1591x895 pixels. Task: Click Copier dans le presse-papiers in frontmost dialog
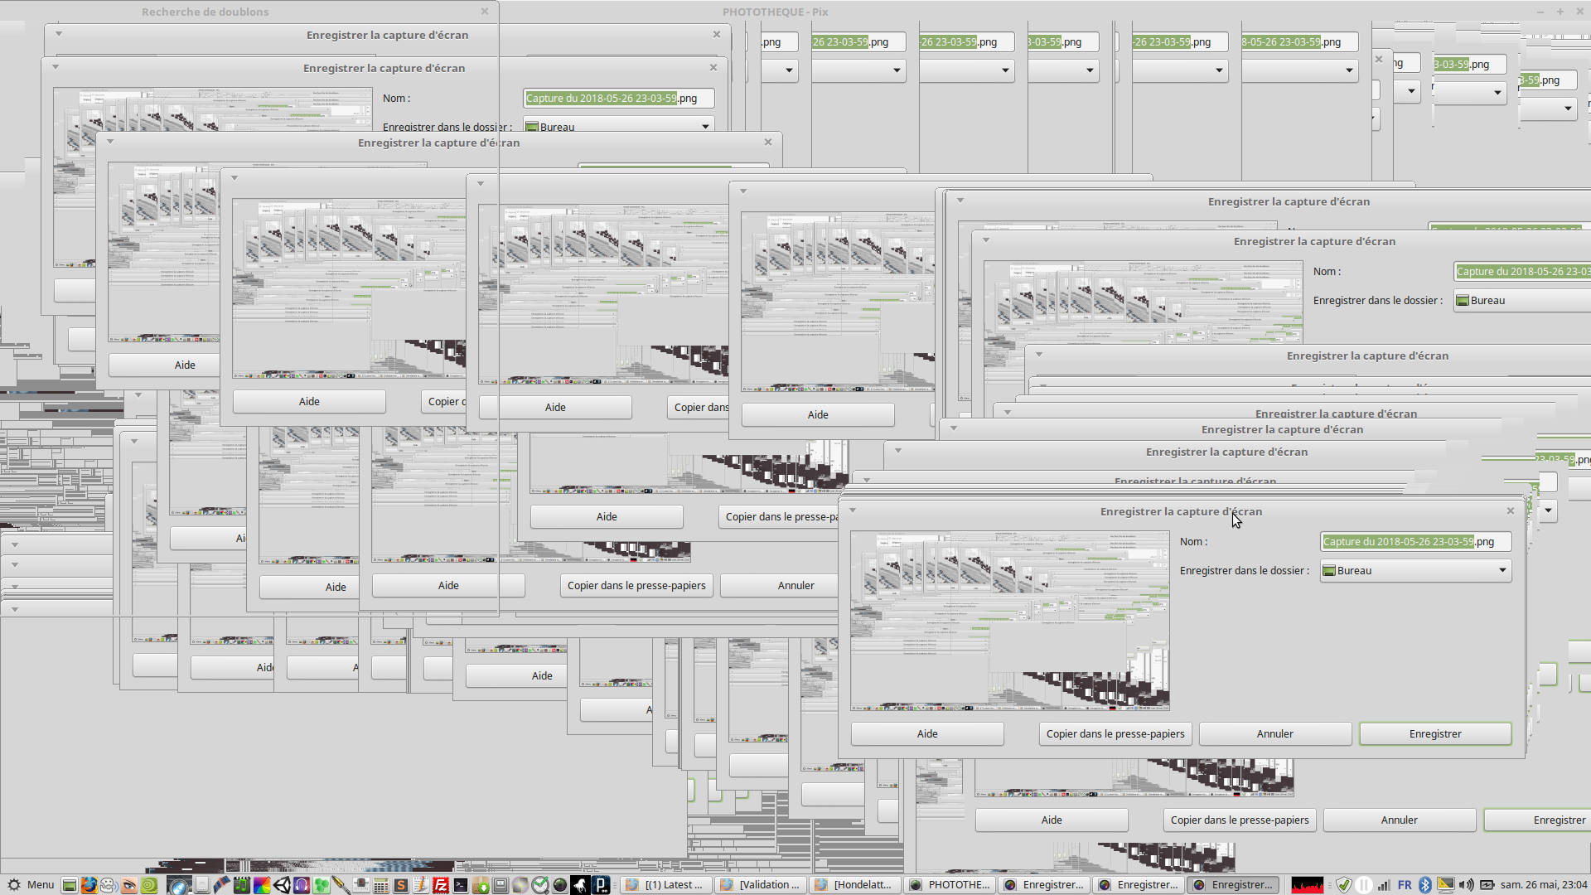tap(1115, 733)
